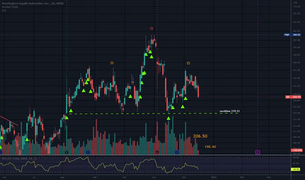Click the Jul label on the time axis
This screenshot has height=180, width=305.
point(34,177)
